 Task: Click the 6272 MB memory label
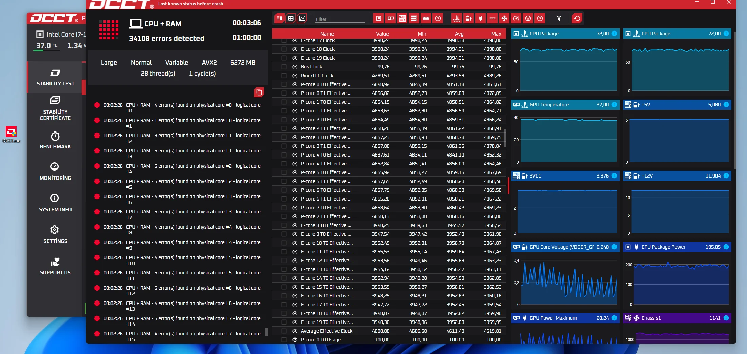[243, 62]
